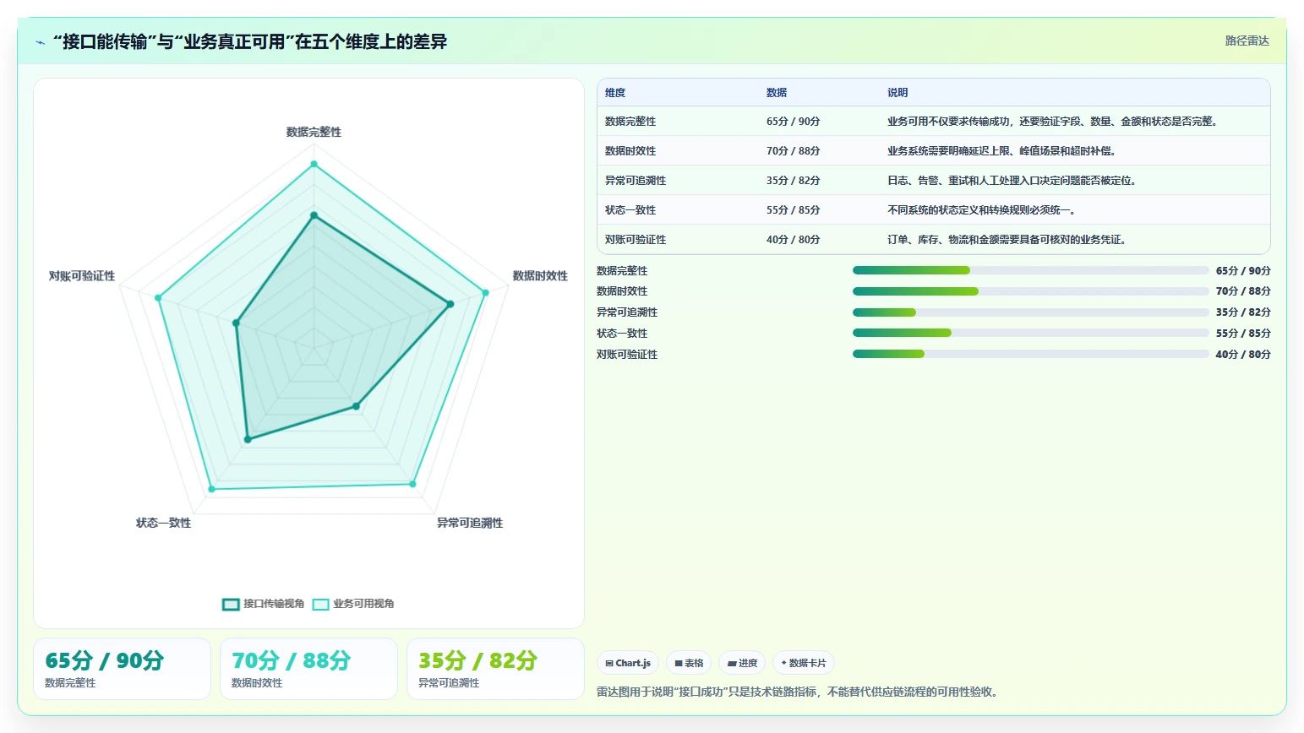This screenshot has height=733, width=1304.
Task: Click the description starting 业务可用不仅要求传输成功
Action: tap(1054, 122)
